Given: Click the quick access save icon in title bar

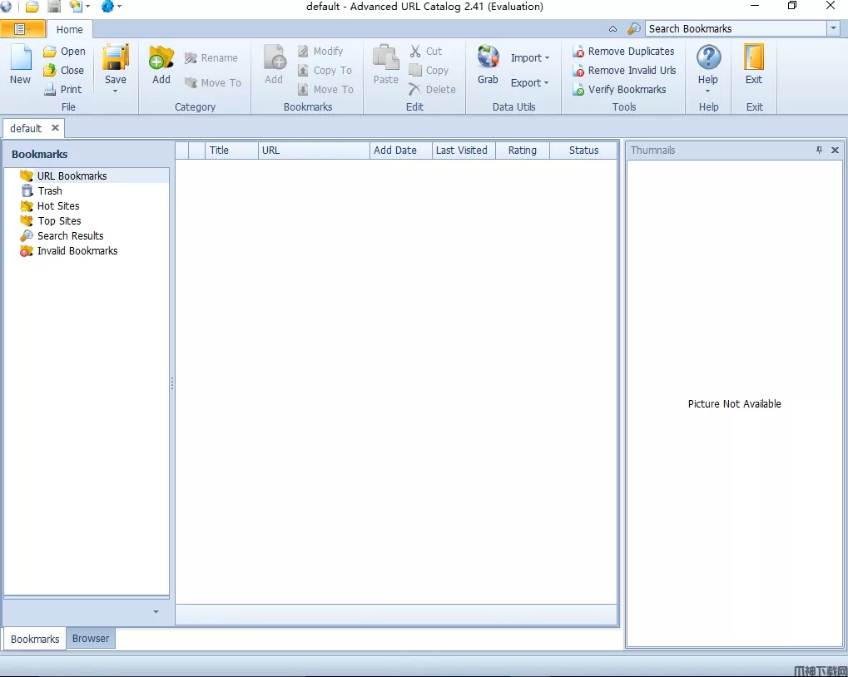Looking at the screenshot, I should (54, 7).
